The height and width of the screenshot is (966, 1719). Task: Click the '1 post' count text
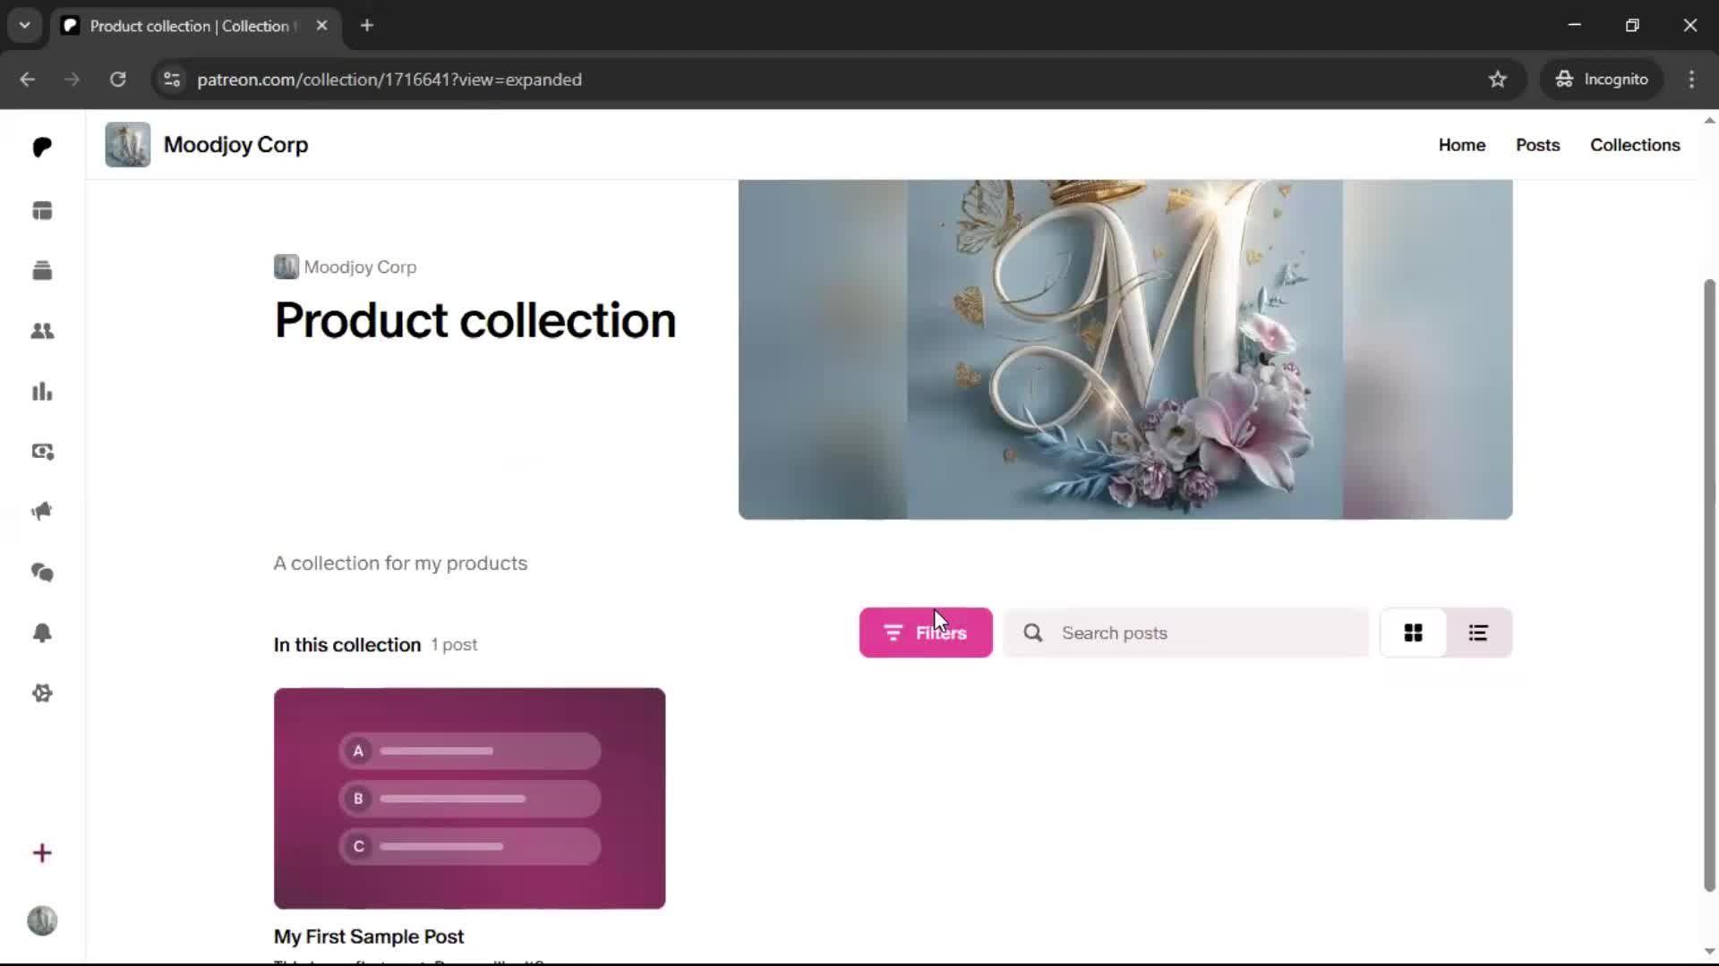pyautogui.click(x=454, y=645)
